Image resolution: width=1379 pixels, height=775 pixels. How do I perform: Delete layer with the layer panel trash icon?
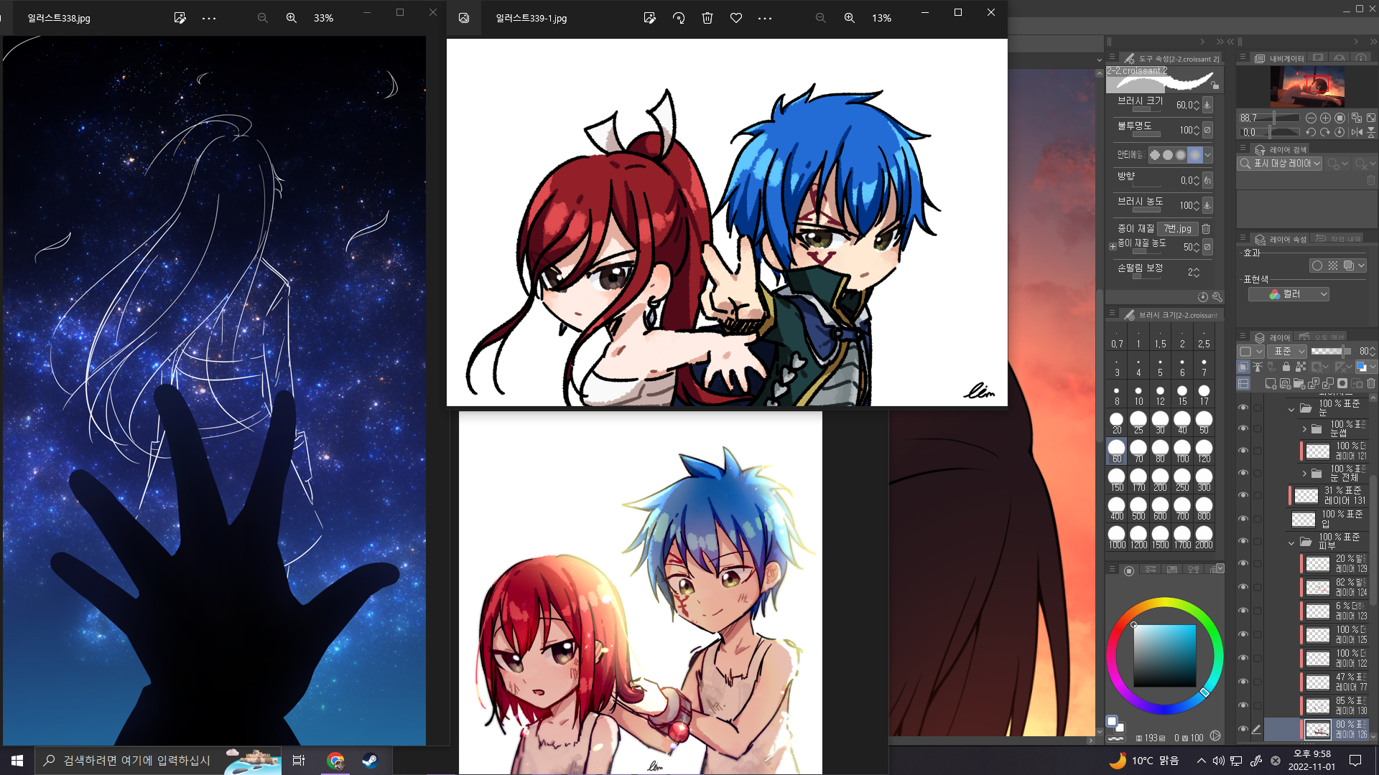pyautogui.click(x=1371, y=384)
